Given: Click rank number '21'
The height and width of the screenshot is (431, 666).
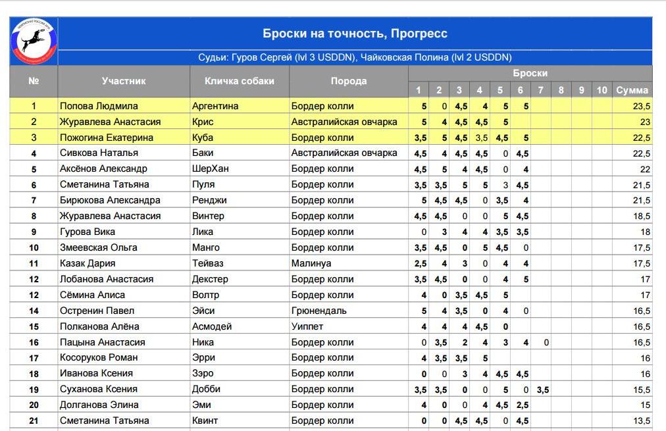Looking at the screenshot, I should point(34,421).
